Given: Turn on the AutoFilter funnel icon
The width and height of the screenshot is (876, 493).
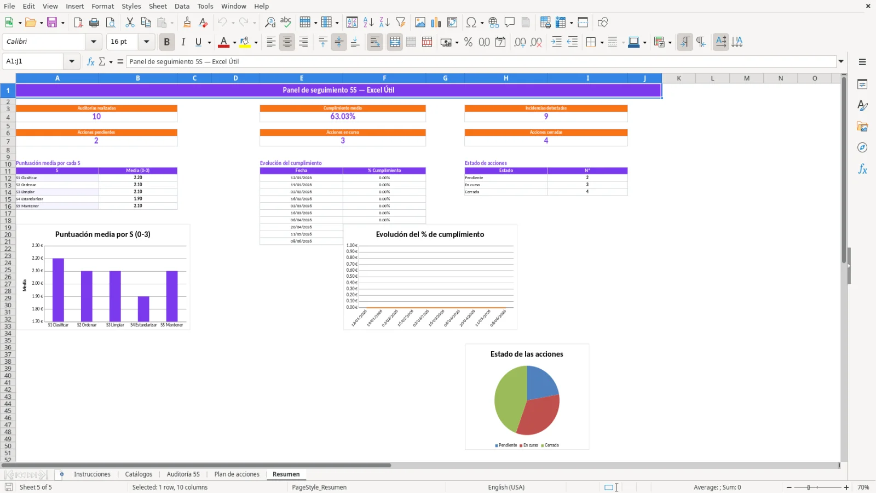Looking at the screenshot, I should (x=401, y=22).
